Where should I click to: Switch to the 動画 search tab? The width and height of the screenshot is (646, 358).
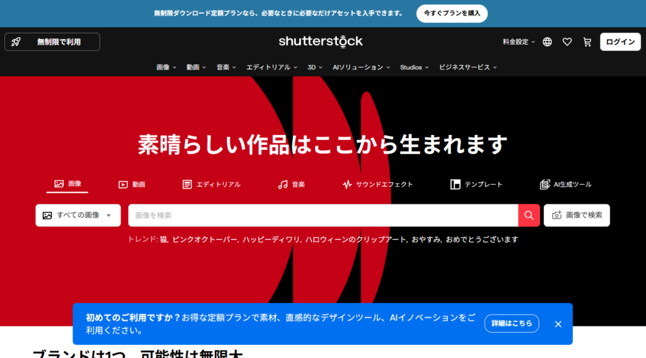(132, 184)
